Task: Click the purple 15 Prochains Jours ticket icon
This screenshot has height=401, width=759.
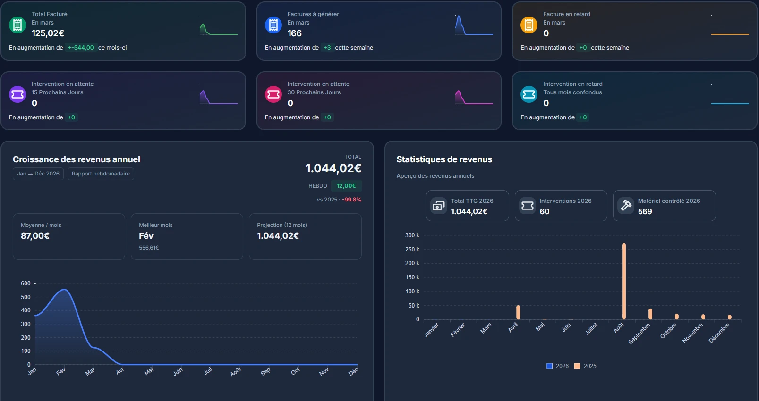Action: pos(17,94)
